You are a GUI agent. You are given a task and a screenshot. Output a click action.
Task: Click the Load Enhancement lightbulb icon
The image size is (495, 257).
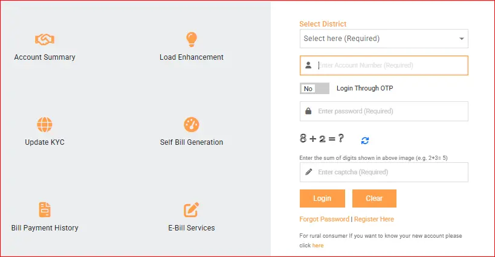tap(192, 39)
